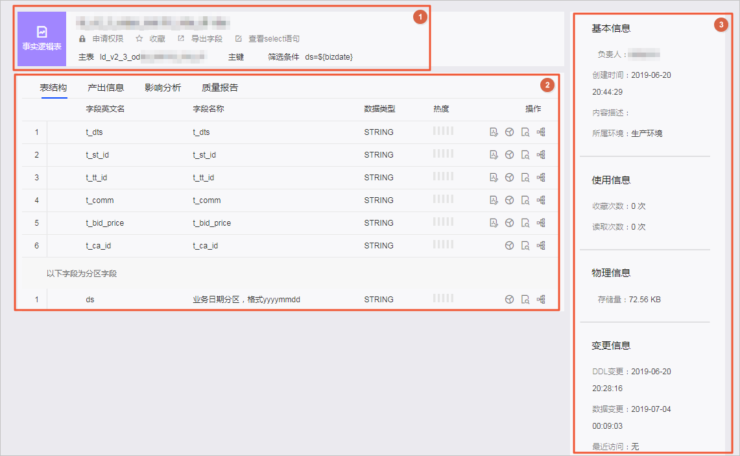The height and width of the screenshot is (456, 740).
Task: Click edit-document icon in t_comm row
Action: (494, 200)
